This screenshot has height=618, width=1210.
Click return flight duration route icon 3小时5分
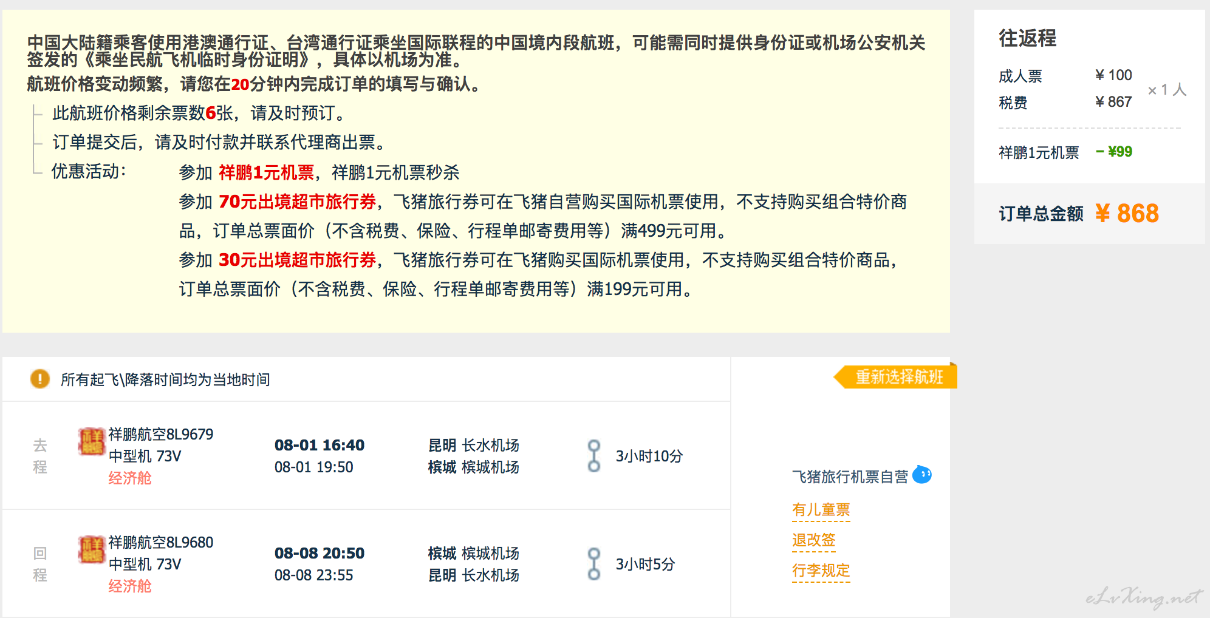594,564
